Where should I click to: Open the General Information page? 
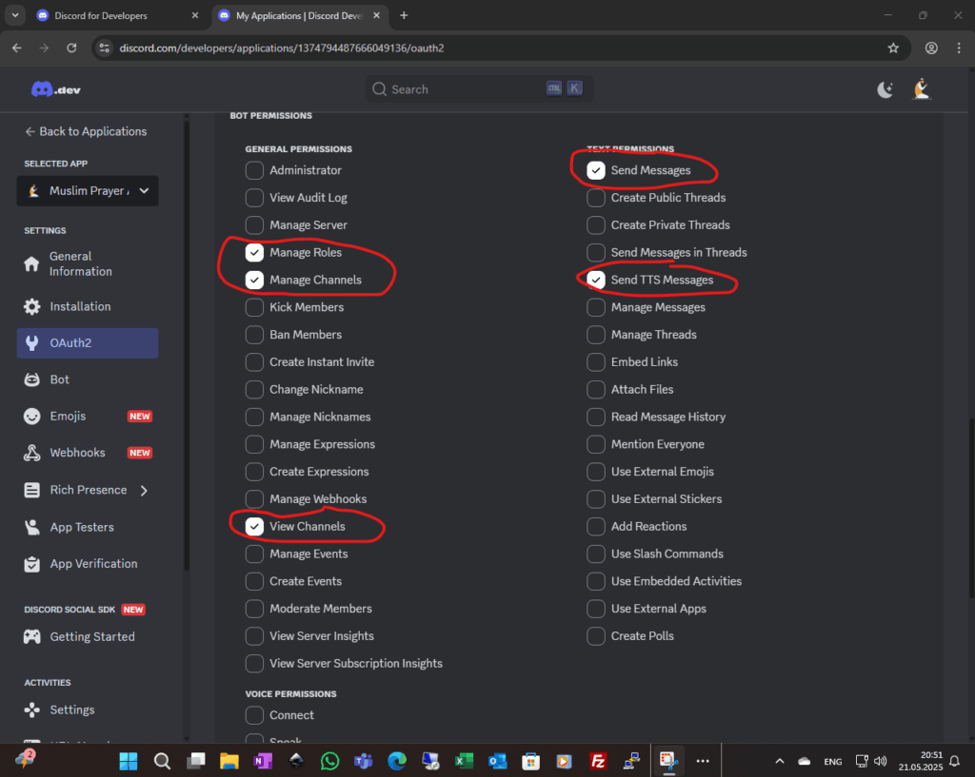pos(88,264)
